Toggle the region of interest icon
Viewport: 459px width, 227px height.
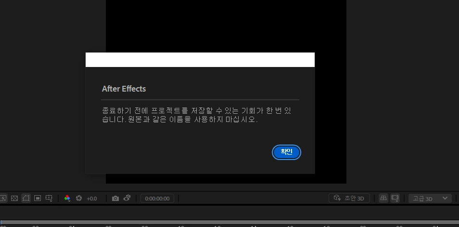pyautogui.click(x=38, y=198)
